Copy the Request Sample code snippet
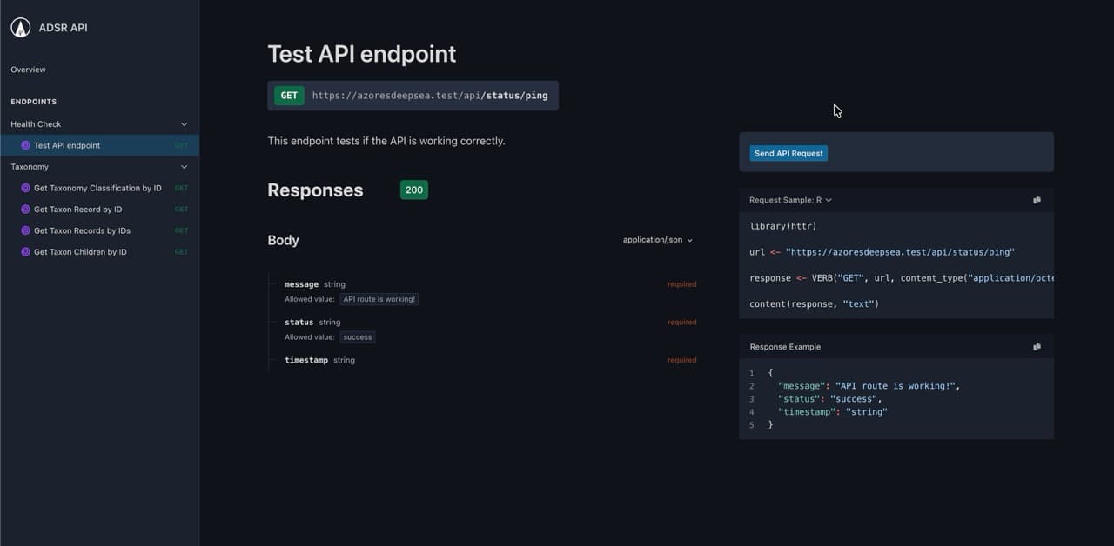 pyautogui.click(x=1037, y=199)
